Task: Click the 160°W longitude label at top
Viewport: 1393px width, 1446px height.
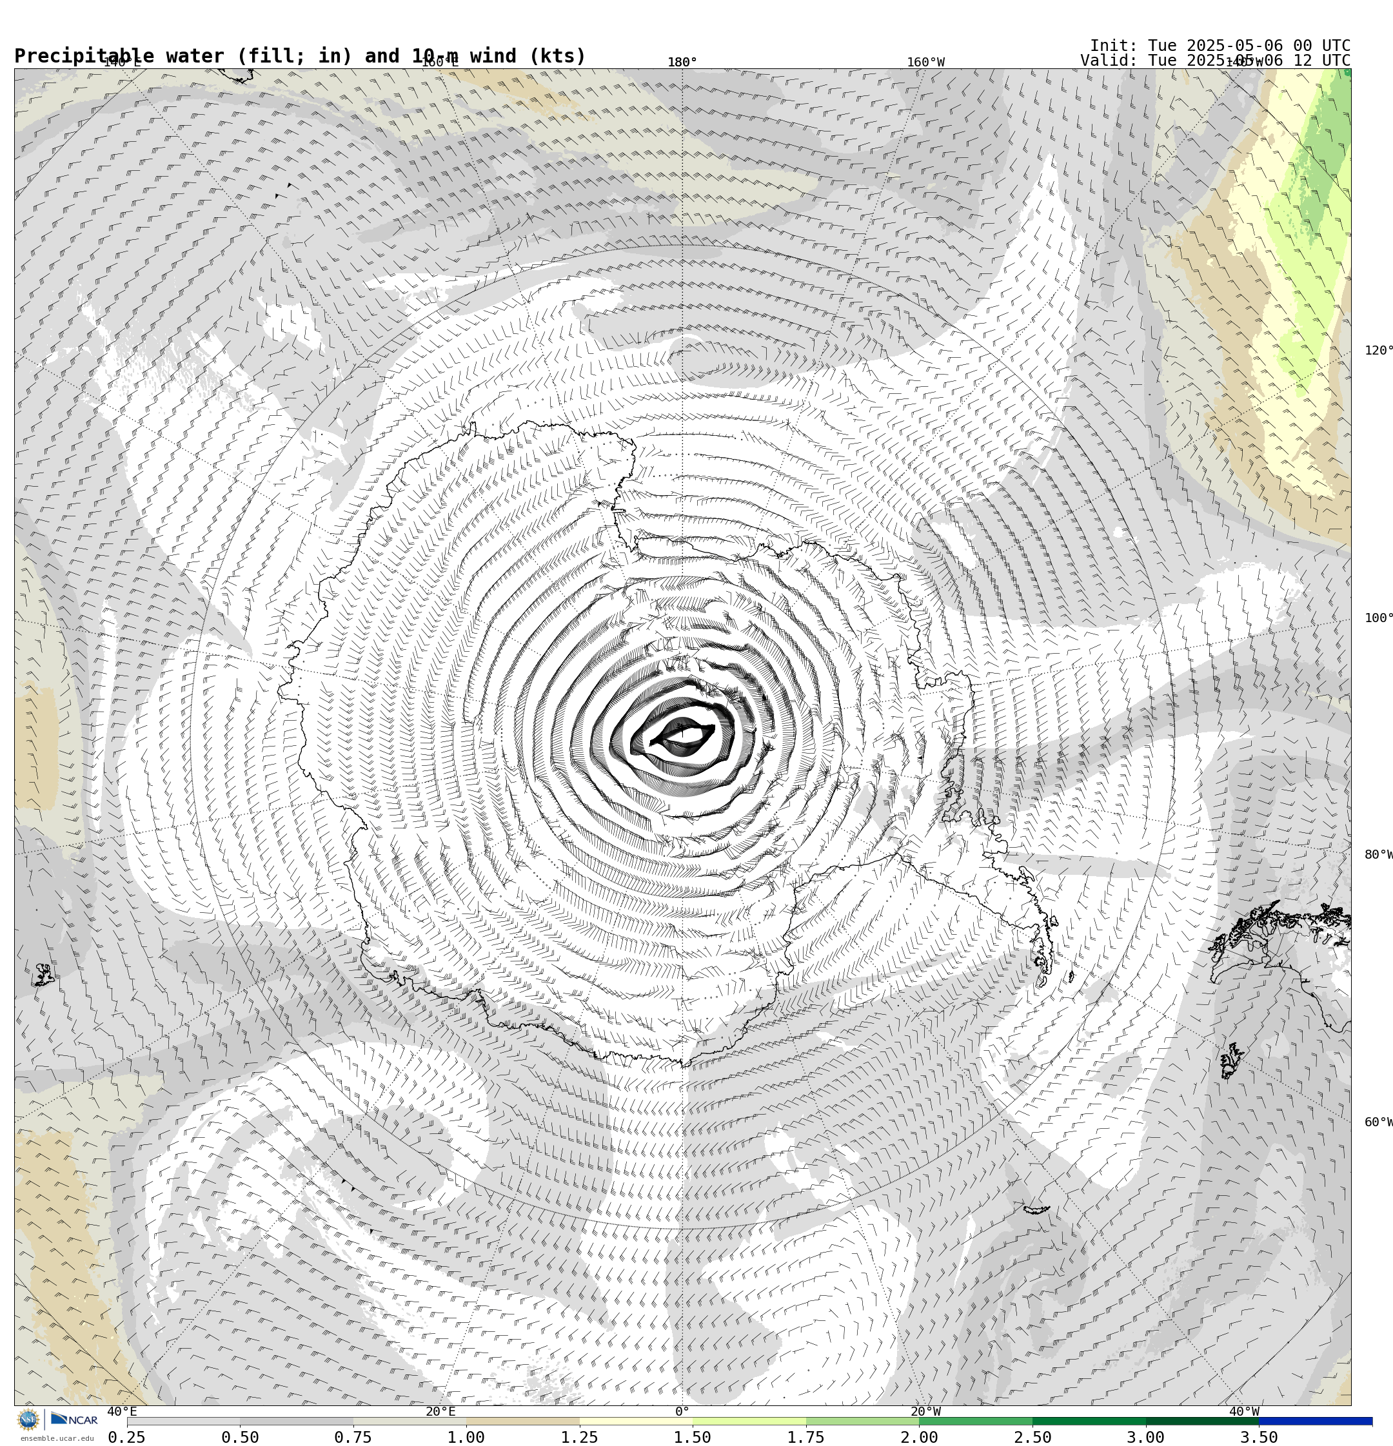Action: (925, 62)
